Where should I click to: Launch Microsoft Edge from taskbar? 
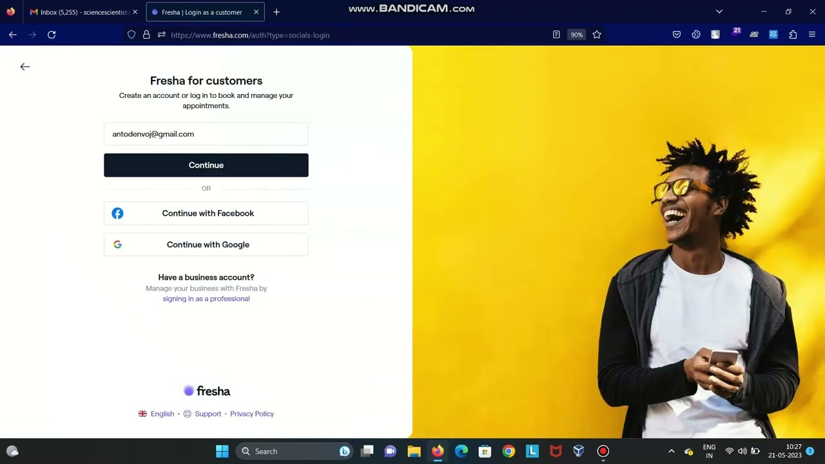[x=461, y=451]
